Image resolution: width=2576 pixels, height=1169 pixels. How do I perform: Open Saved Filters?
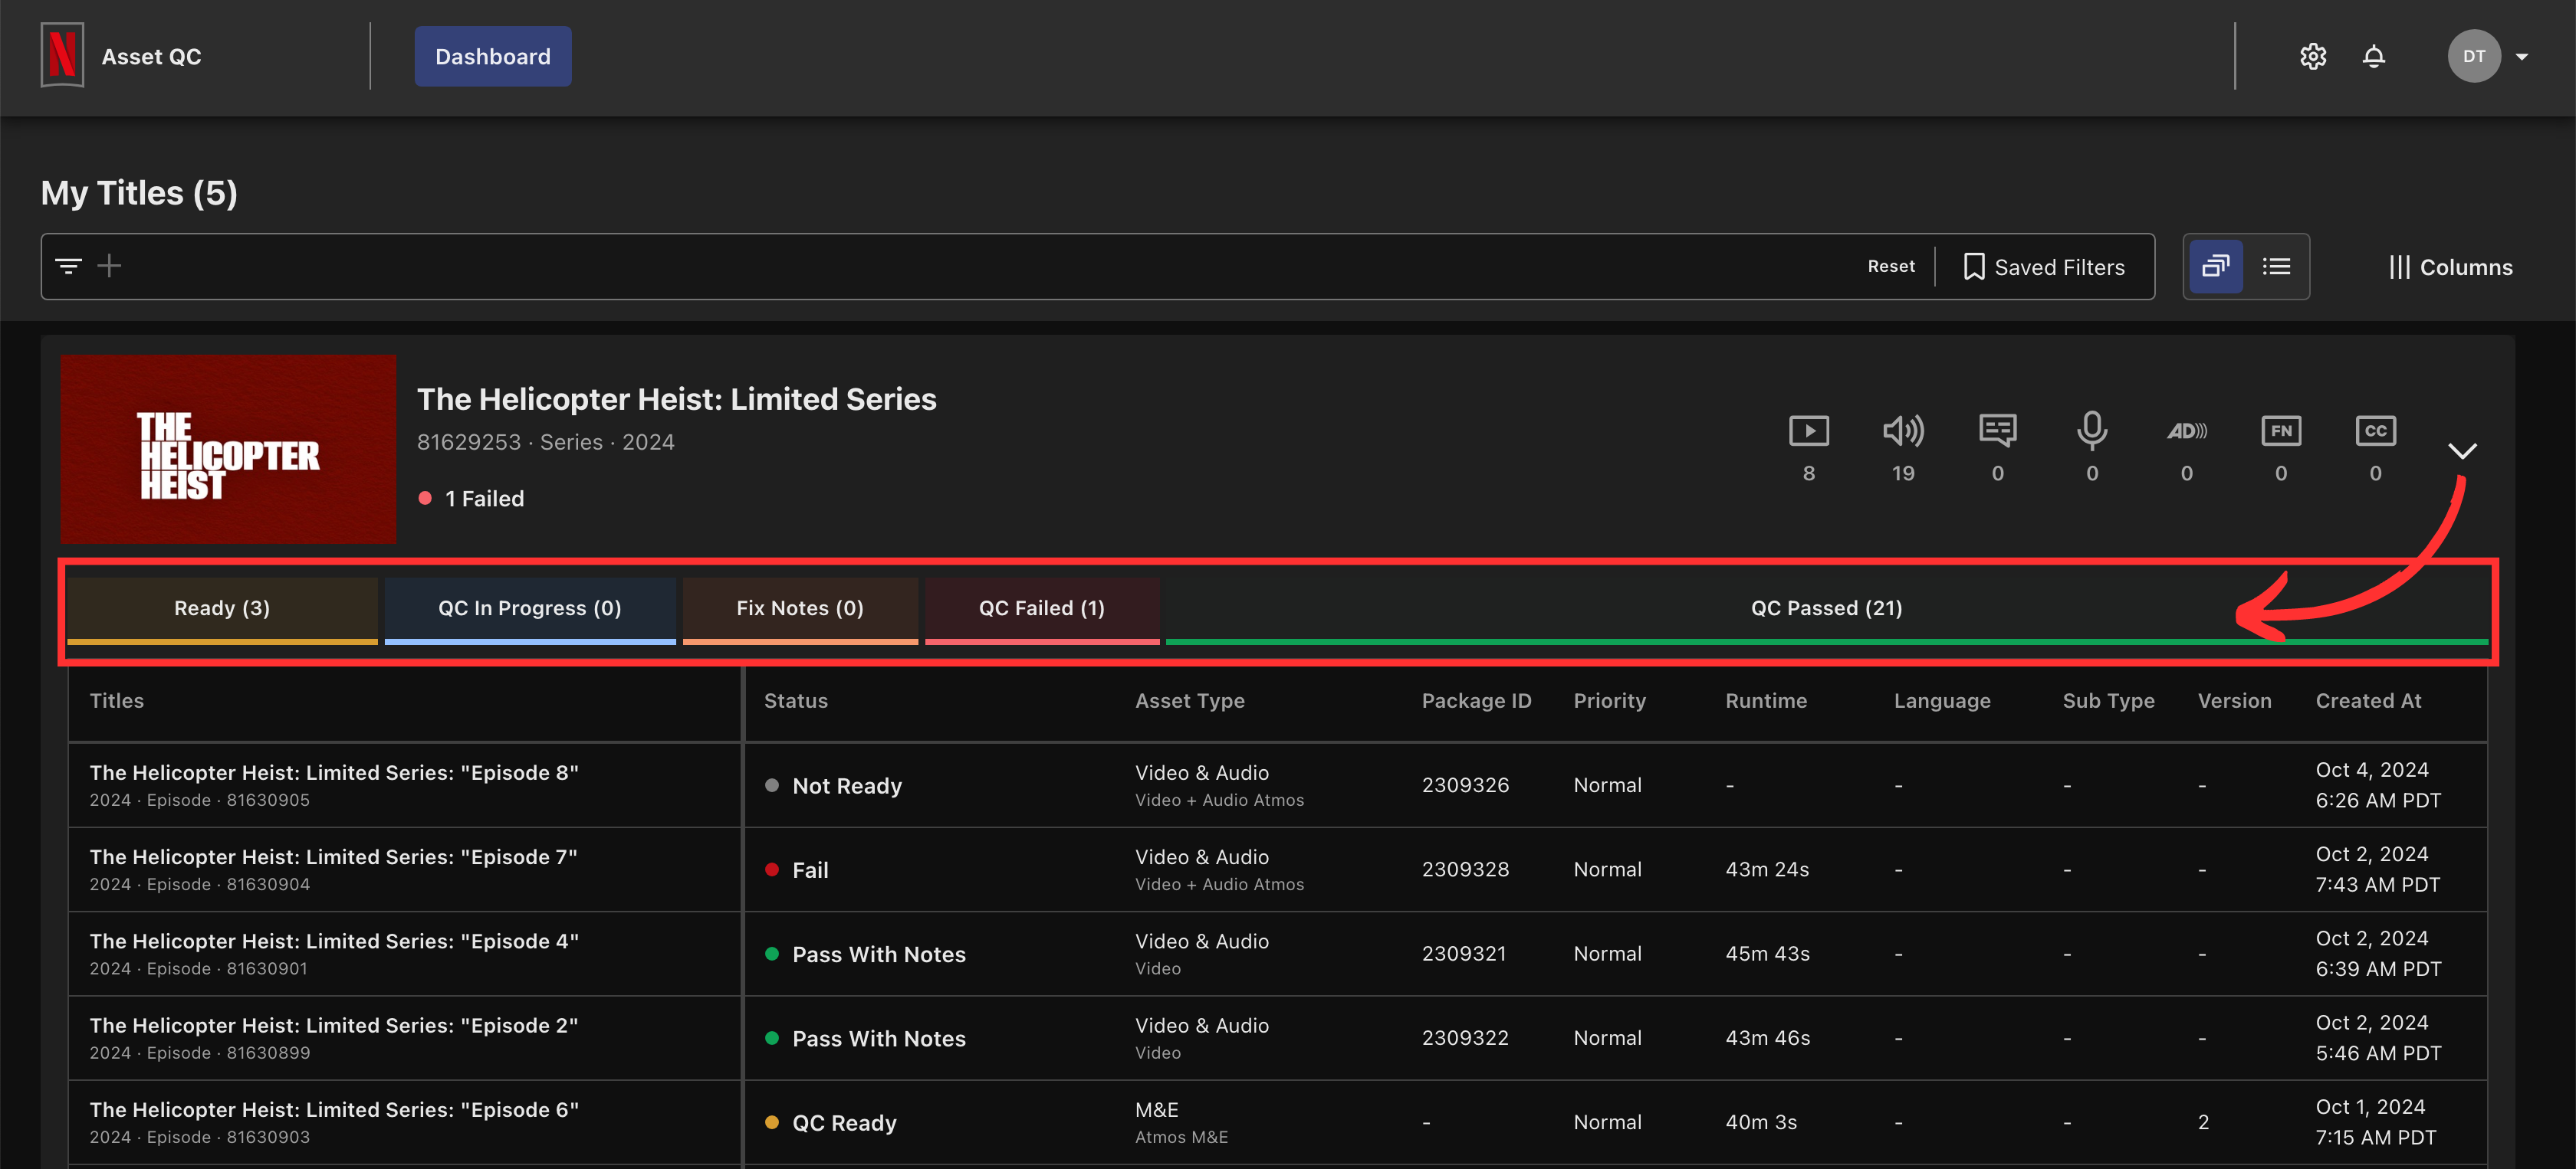2043,267
